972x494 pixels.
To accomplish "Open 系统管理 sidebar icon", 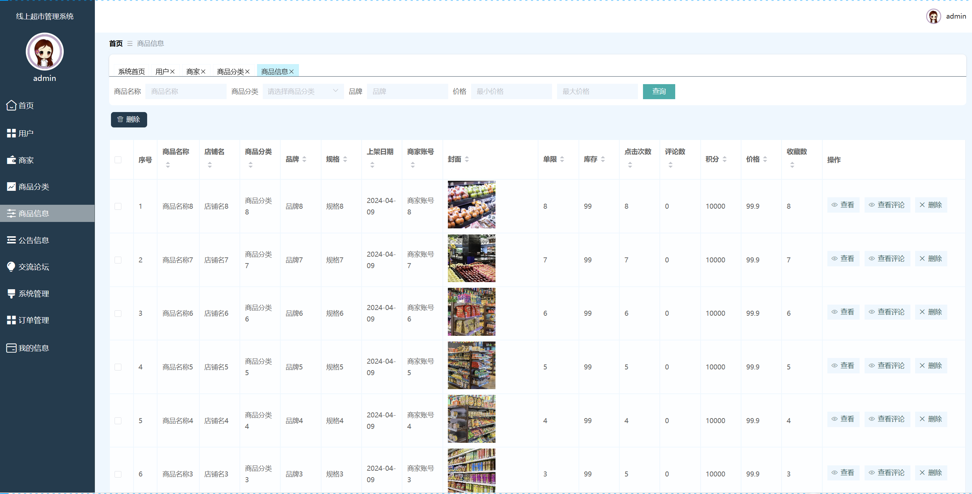I will [11, 293].
